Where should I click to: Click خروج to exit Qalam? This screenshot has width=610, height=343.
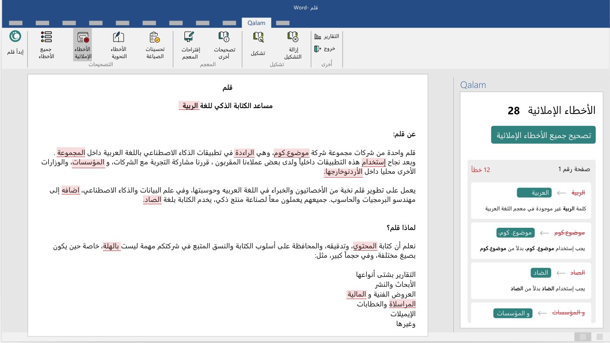coord(325,49)
